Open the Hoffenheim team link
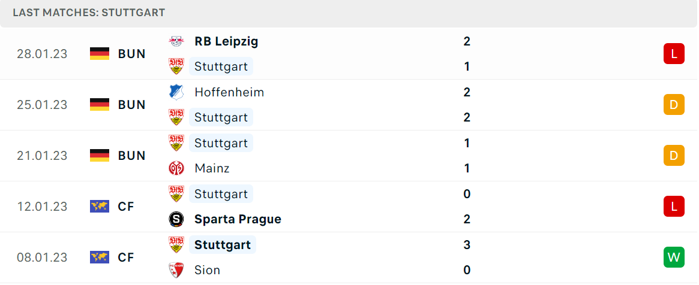 coord(229,92)
